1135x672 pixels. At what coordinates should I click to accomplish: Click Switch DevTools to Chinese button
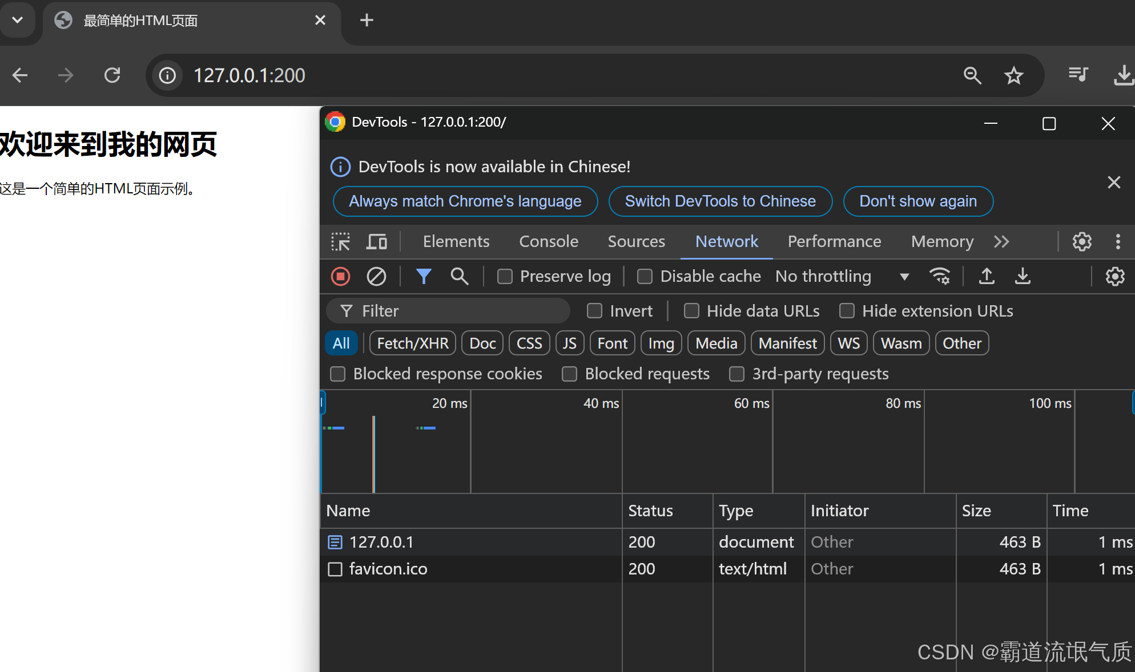pos(720,201)
